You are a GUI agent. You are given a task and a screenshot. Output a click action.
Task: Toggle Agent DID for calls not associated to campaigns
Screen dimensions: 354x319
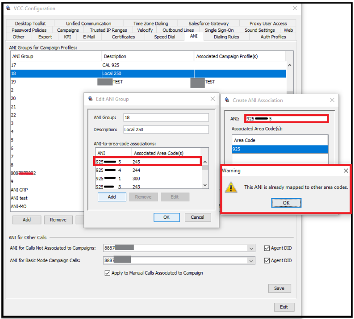tap(266, 248)
